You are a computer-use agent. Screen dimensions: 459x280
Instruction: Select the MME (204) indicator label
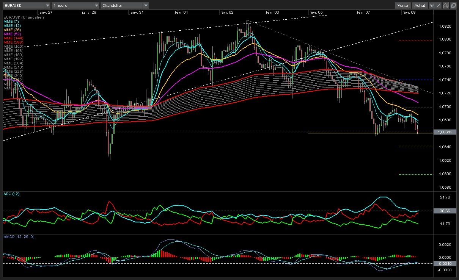(x=13, y=63)
